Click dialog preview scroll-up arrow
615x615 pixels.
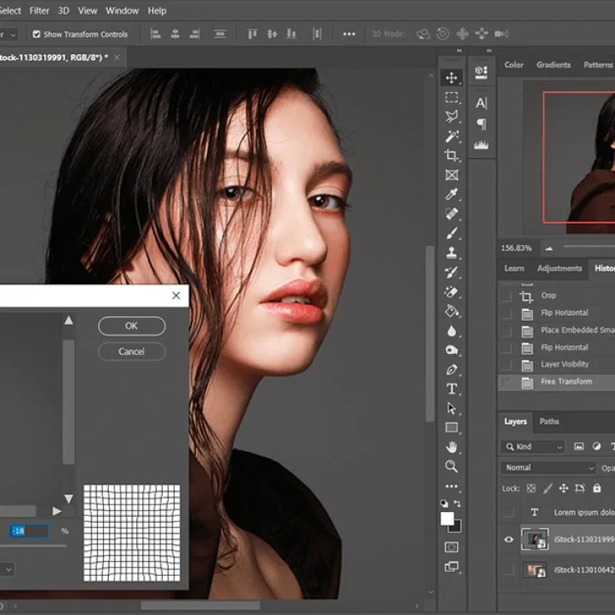point(69,321)
